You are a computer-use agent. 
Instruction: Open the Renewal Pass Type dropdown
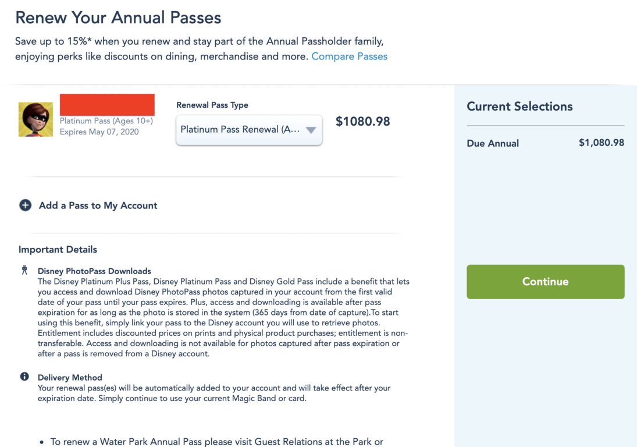pos(249,130)
